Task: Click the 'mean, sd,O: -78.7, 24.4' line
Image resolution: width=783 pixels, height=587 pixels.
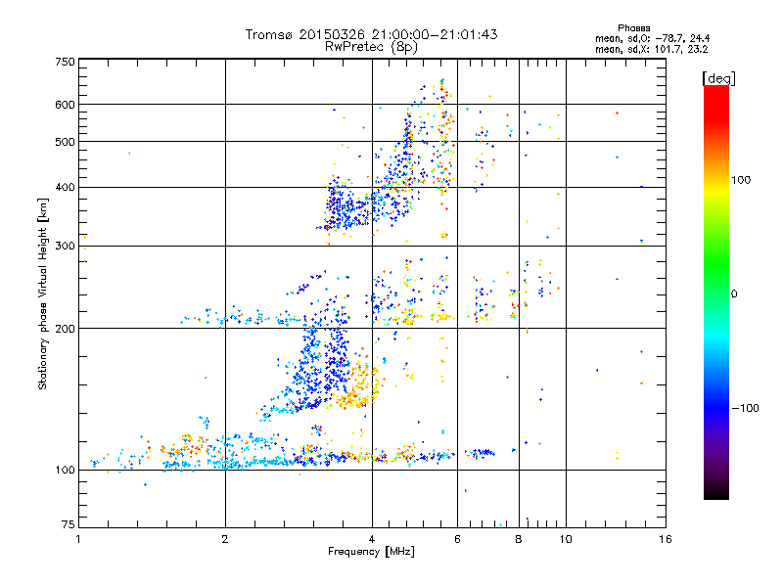Action: tap(652, 38)
